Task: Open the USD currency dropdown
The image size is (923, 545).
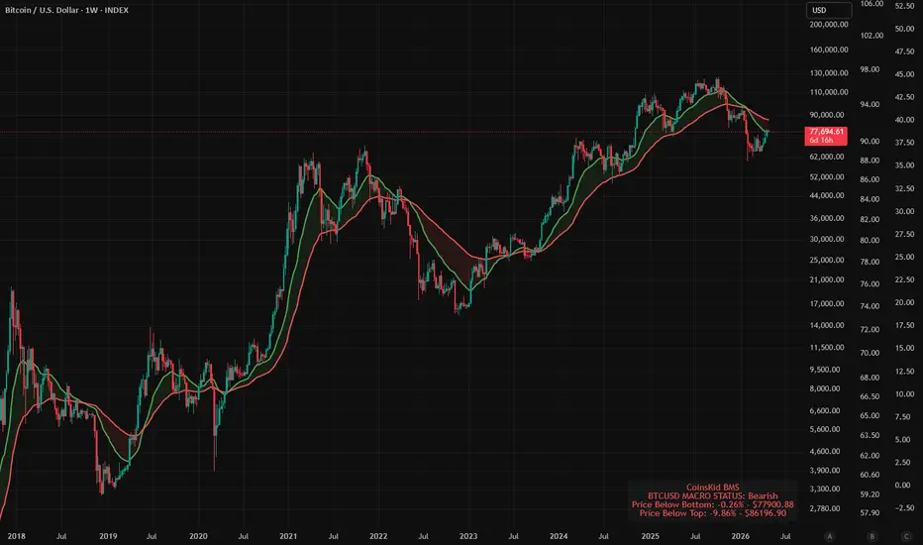Action: pos(828,10)
